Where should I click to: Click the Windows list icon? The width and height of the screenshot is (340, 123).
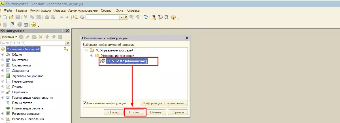click(146, 17)
